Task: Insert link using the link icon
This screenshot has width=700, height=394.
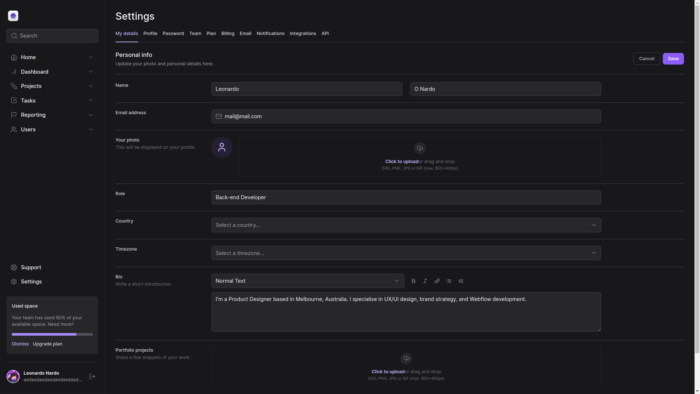Action: coord(437,281)
